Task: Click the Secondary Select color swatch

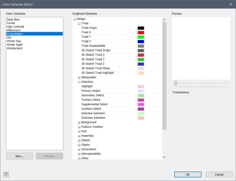Action: (x=141, y=96)
